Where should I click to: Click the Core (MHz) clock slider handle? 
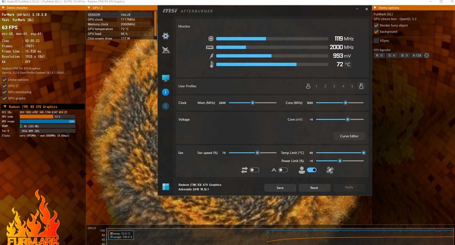345,103
